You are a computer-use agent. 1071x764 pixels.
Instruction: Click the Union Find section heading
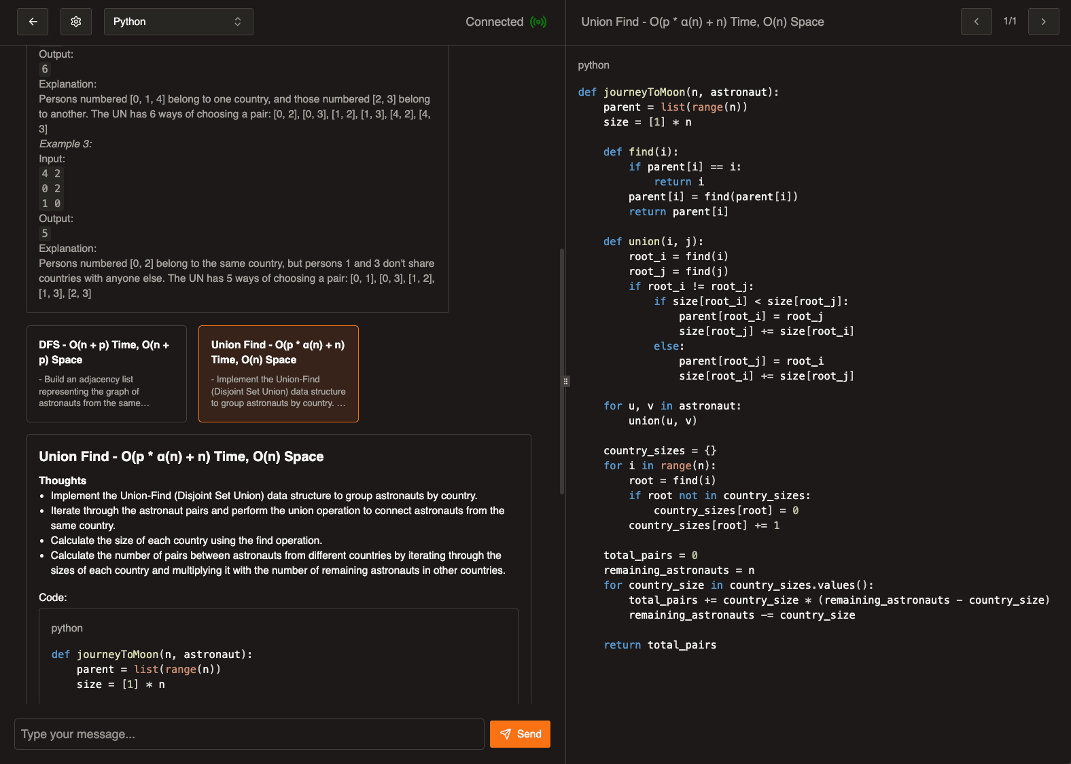pos(181,456)
